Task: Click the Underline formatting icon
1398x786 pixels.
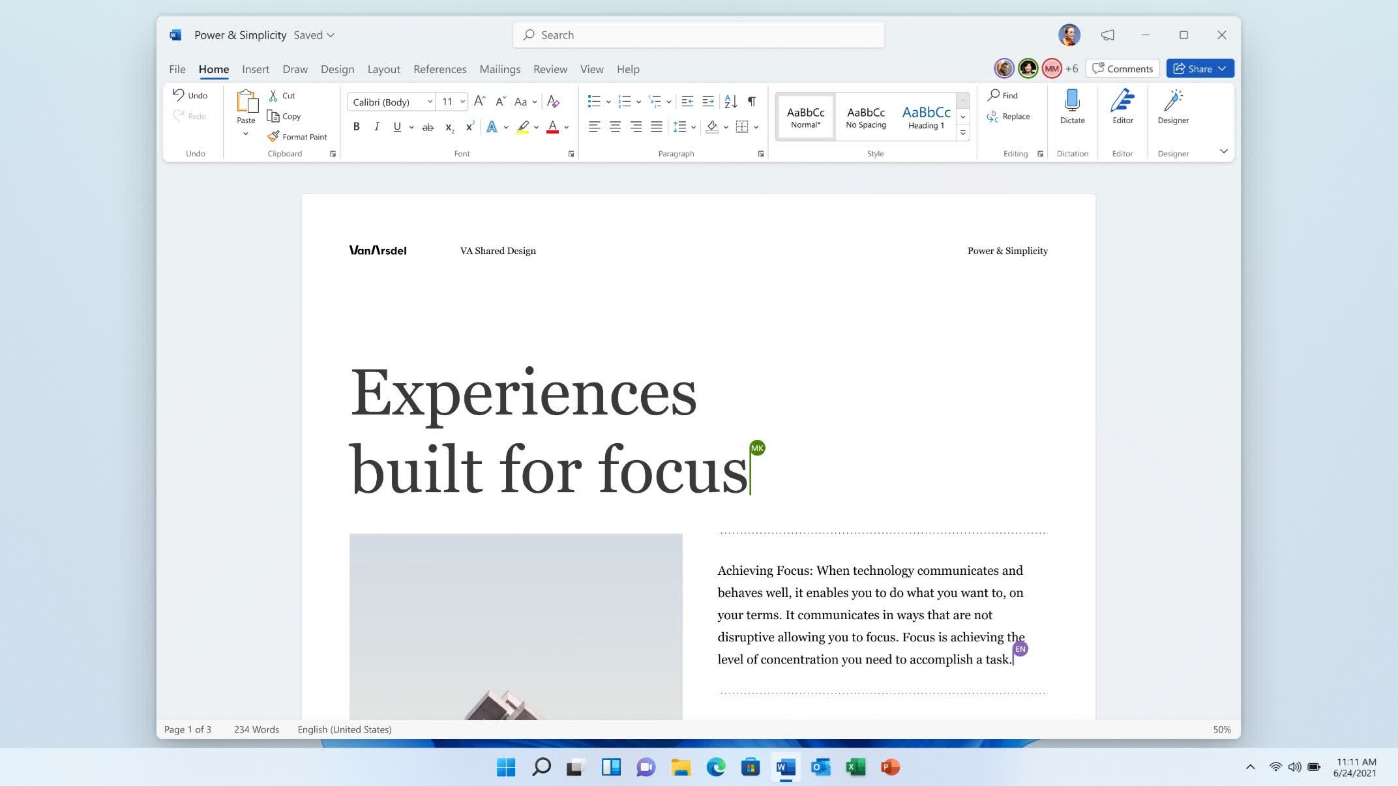Action: tap(398, 126)
